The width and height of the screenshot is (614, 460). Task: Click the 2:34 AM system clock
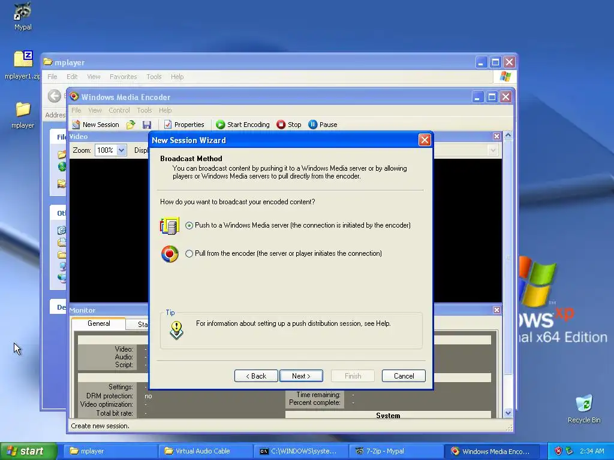(x=592, y=452)
